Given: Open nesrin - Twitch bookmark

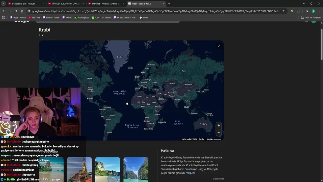Looking at the screenshot, I should (51, 18).
